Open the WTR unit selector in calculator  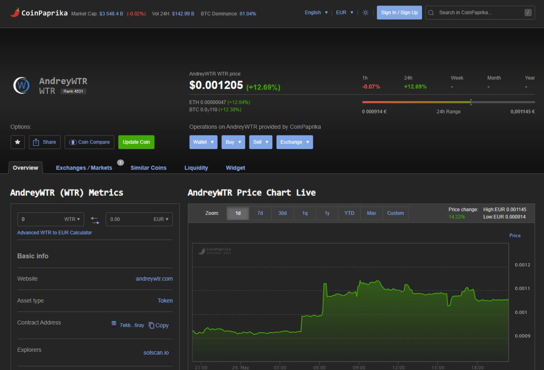click(72, 219)
